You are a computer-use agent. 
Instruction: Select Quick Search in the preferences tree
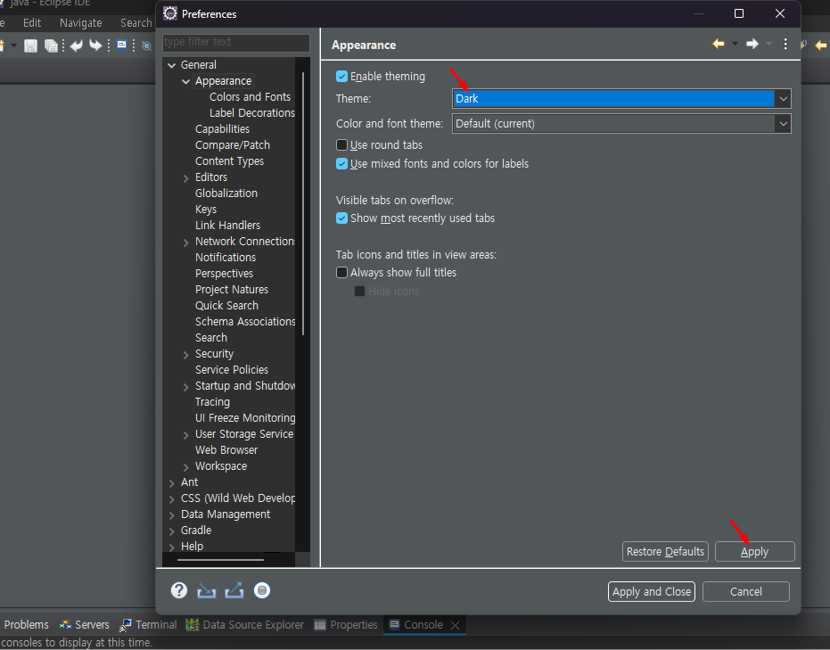226,306
